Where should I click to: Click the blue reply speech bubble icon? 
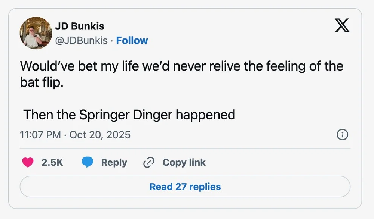click(87, 162)
